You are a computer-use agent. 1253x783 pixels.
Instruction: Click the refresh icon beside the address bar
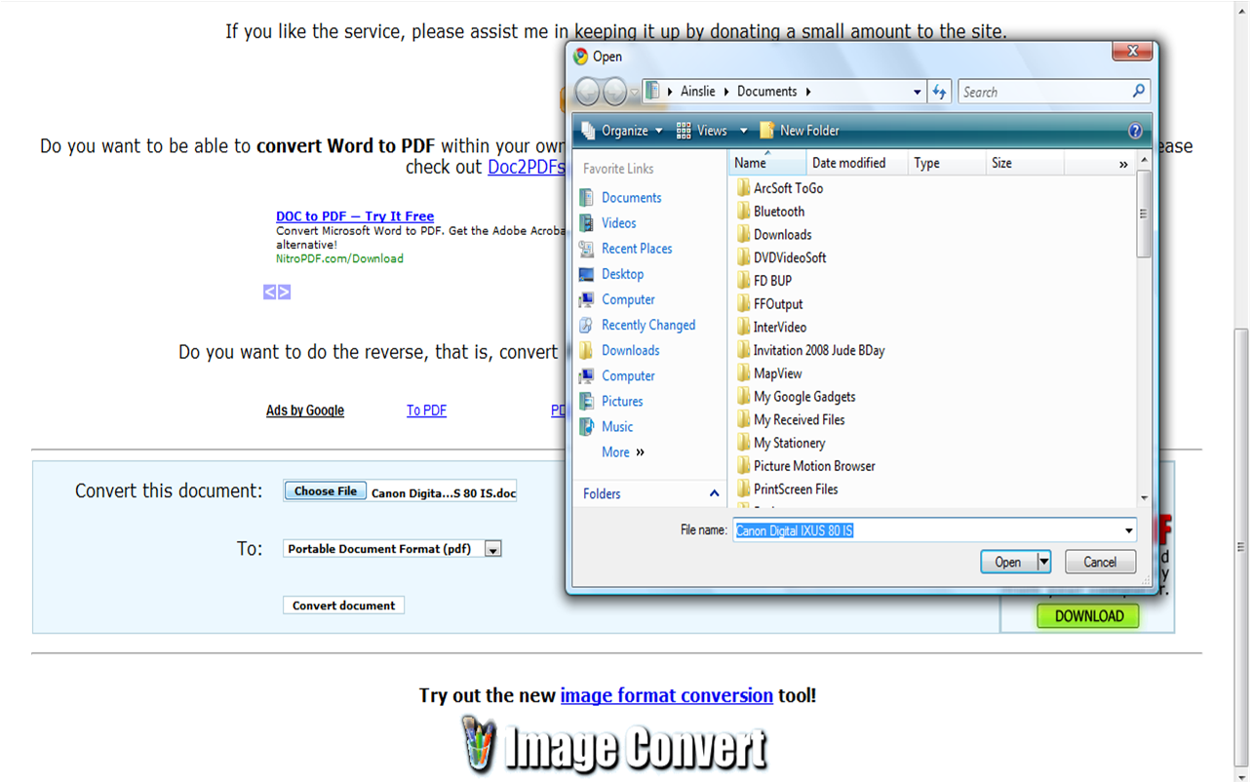click(939, 92)
